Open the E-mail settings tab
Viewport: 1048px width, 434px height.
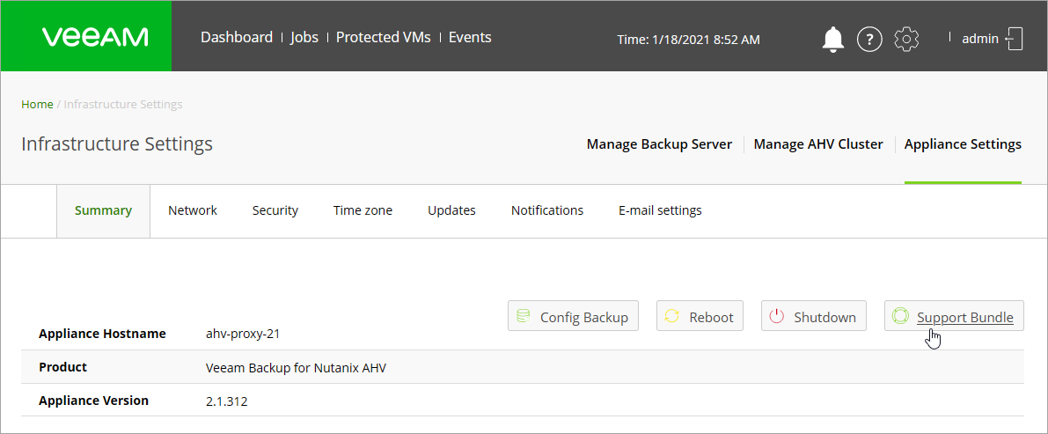coord(660,210)
